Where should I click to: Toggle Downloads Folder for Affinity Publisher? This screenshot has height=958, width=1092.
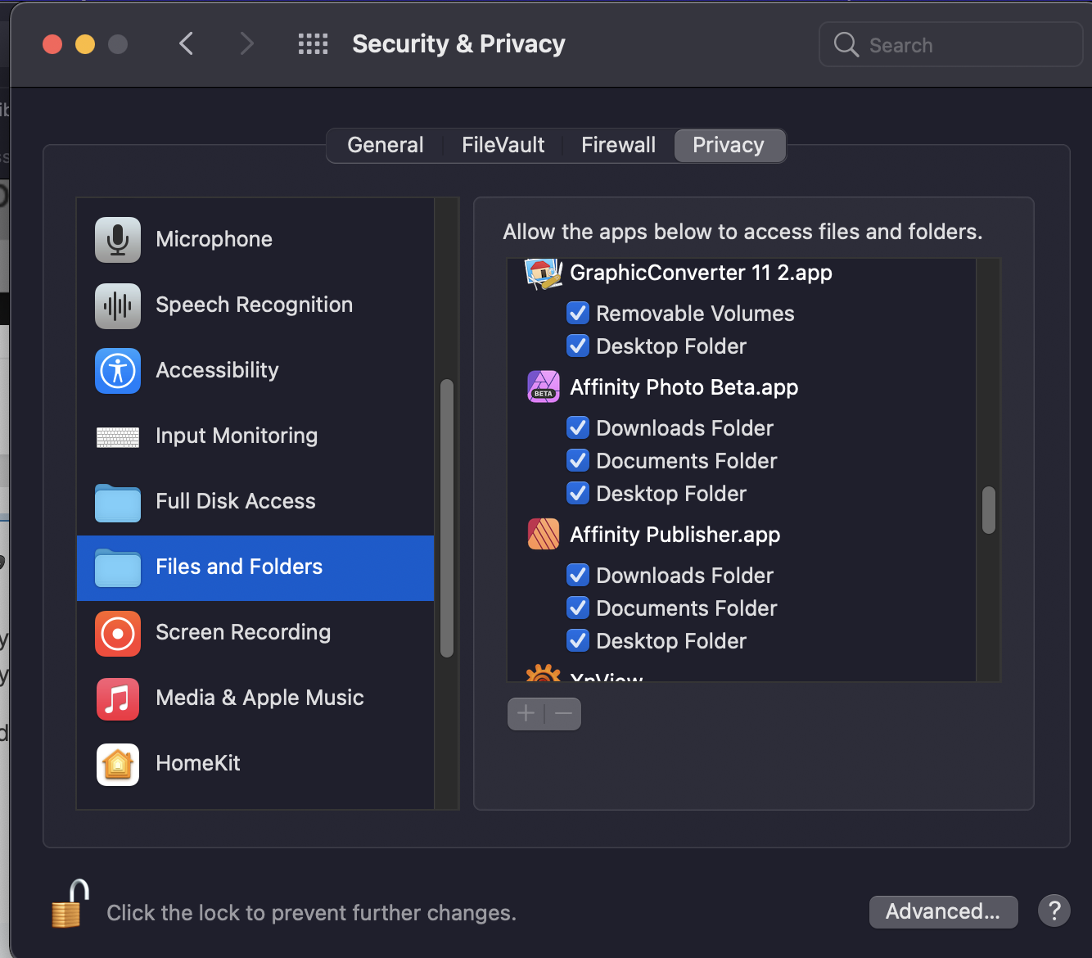pyautogui.click(x=578, y=575)
